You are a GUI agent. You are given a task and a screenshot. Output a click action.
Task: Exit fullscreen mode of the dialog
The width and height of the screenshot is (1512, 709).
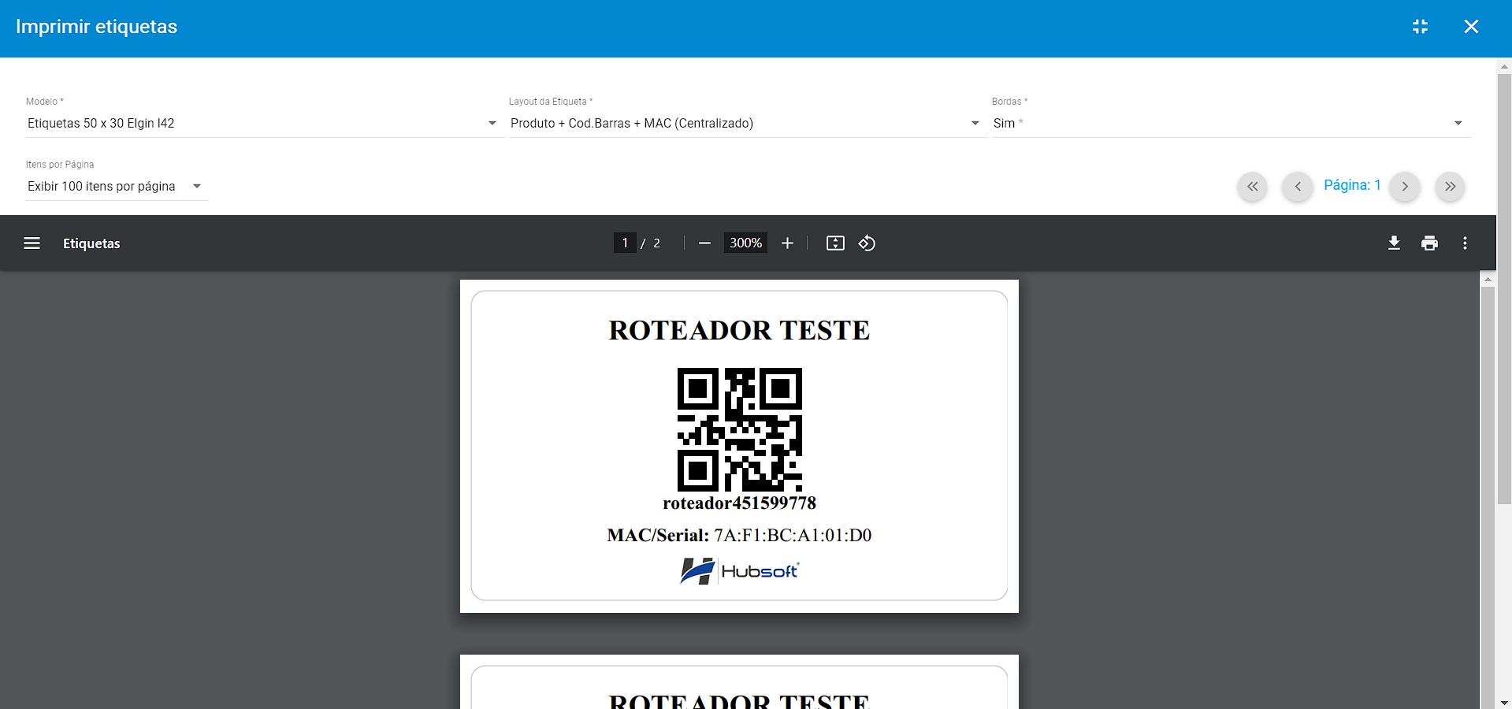(x=1420, y=27)
